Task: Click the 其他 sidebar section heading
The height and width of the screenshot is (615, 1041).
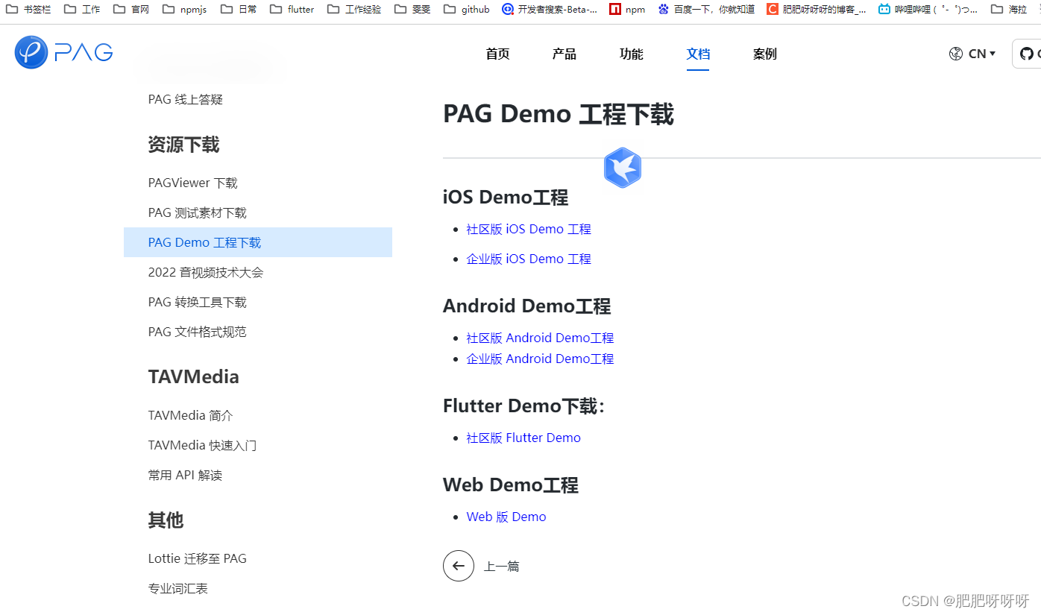Action: 166,520
